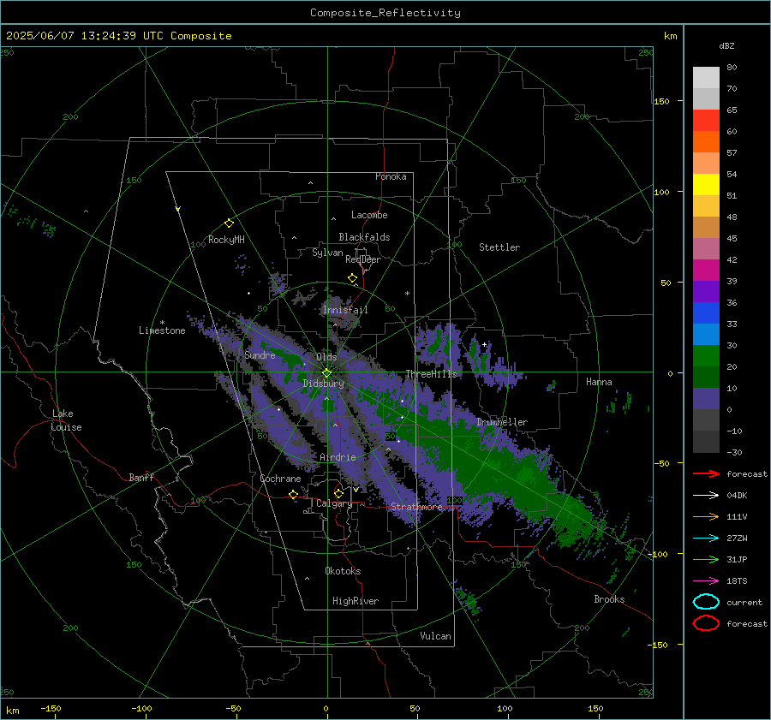Image resolution: width=771 pixels, height=720 pixels.
Task: Click the Ponoka city label
Action: click(391, 176)
